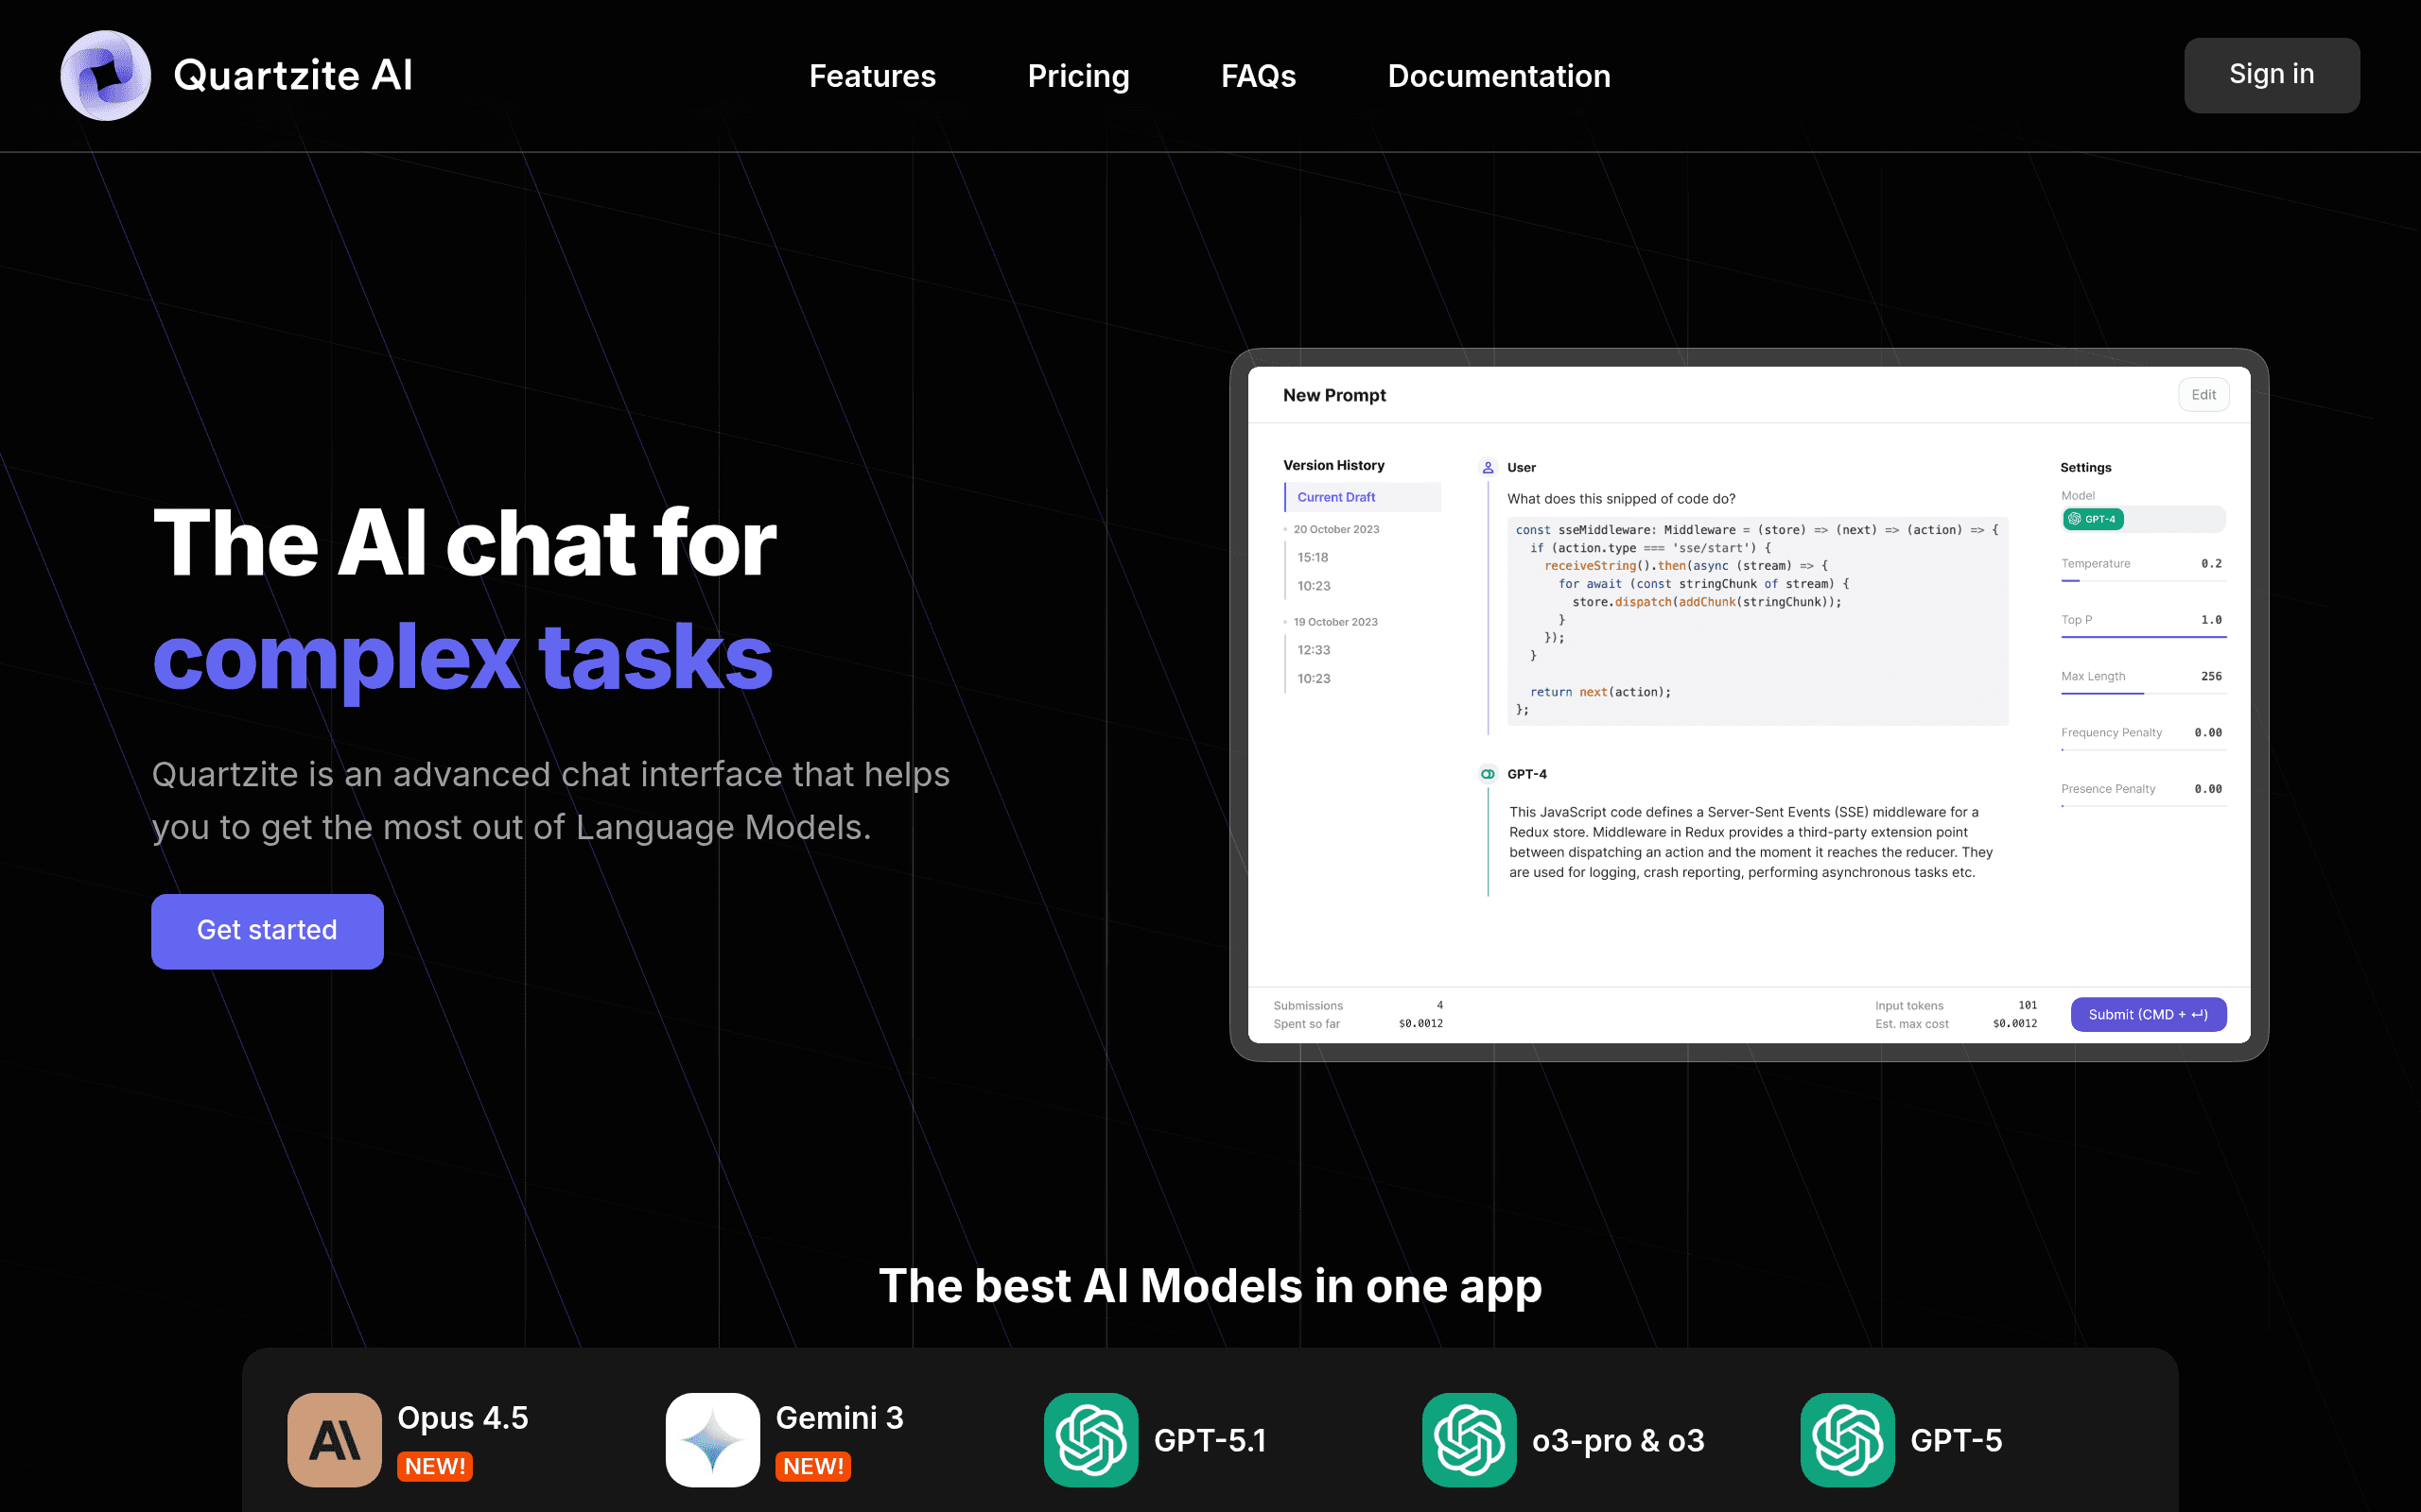The height and width of the screenshot is (1512, 2421).
Task: Click the GPT-5 OpenAI icon
Action: [x=1847, y=1439]
